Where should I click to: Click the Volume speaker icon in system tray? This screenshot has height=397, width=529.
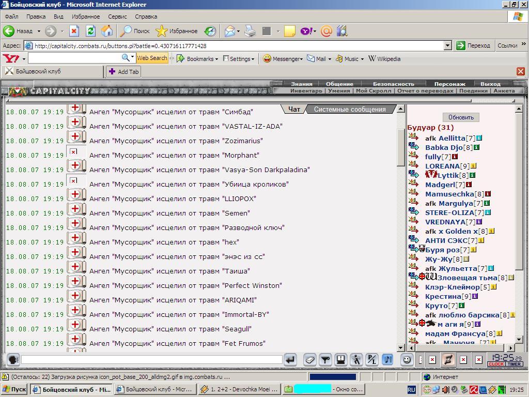[454, 390]
